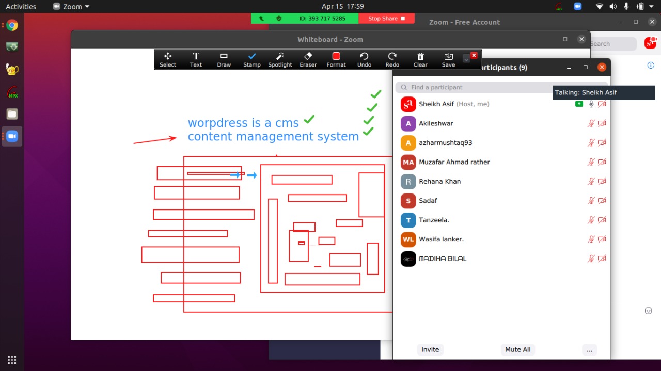The width and height of the screenshot is (661, 371).
Task: Clear the whiteboard drawings
Action: (x=420, y=59)
